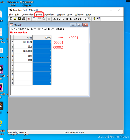Viewport: 130px width, 140px height.
Task: Click the pulse signal toolbar icon
Action: [x=49, y=19]
